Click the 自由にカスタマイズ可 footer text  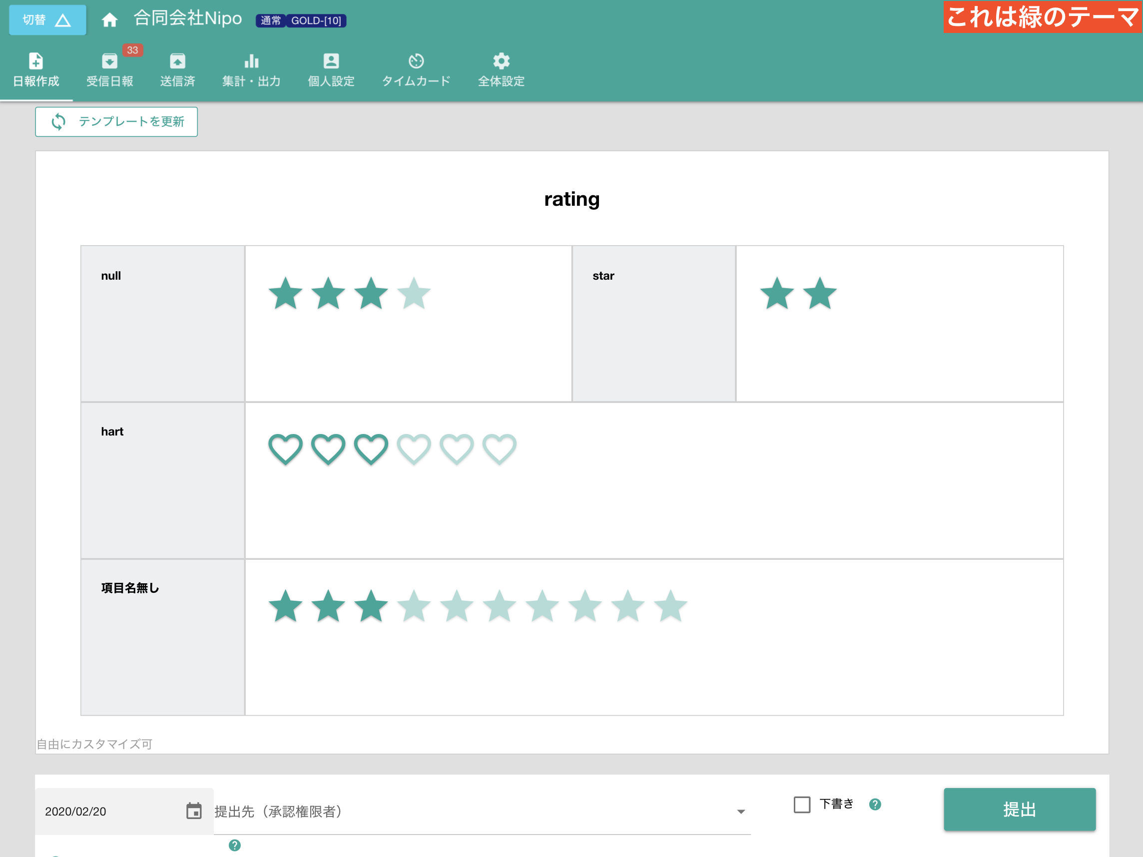(x=94, y=744)
